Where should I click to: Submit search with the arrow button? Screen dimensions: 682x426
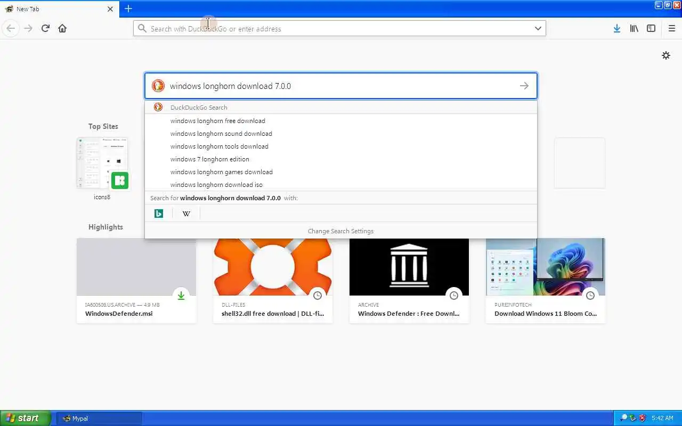[x=524, y=86]
